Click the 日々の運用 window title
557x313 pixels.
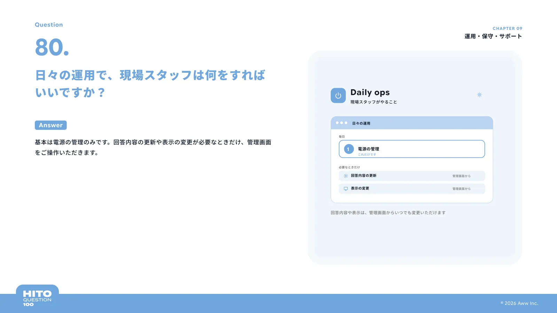click(361, 123)
